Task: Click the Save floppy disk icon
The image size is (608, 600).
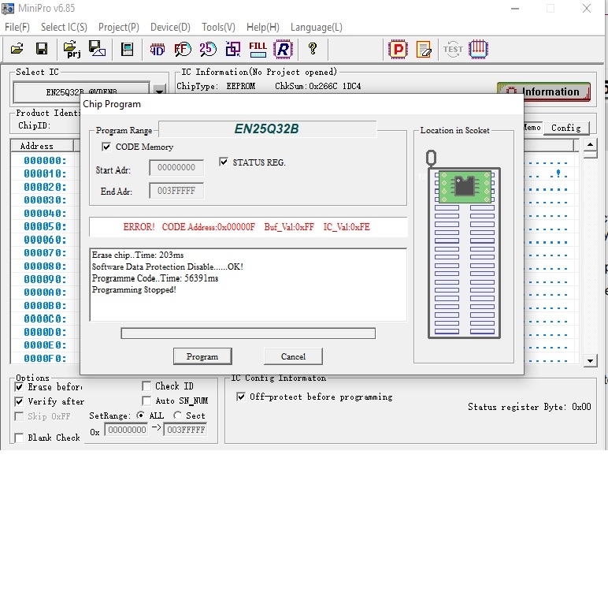Action: (42, 49)
